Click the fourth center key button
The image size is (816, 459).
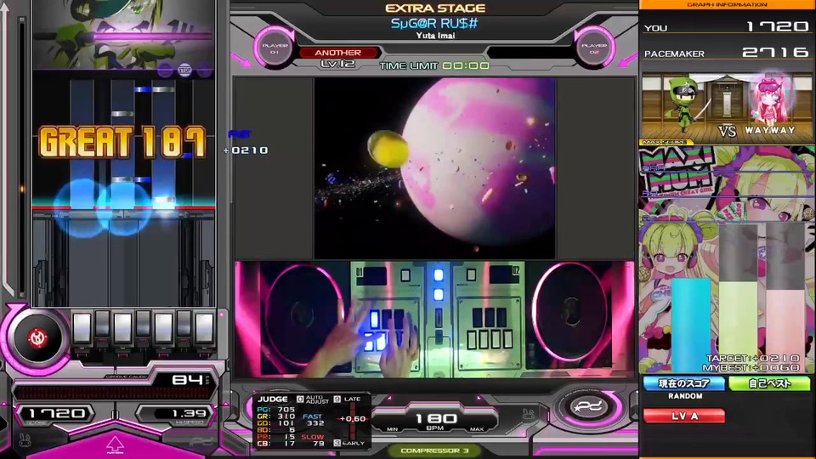tap(143, 324)
